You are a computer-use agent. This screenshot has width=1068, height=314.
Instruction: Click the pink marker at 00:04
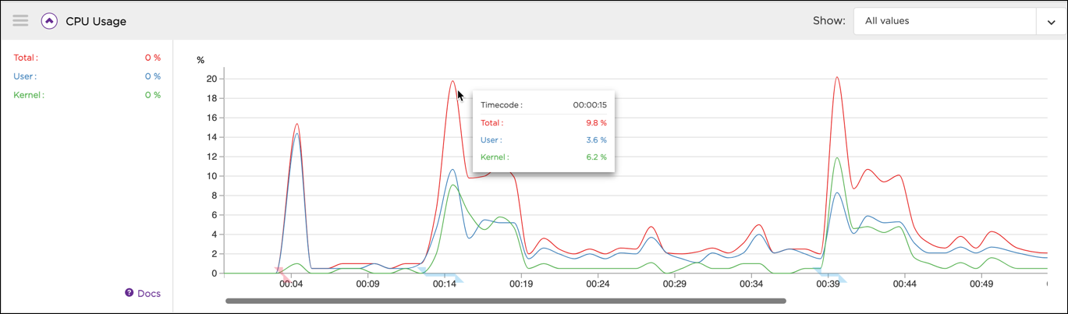[282, 273]
